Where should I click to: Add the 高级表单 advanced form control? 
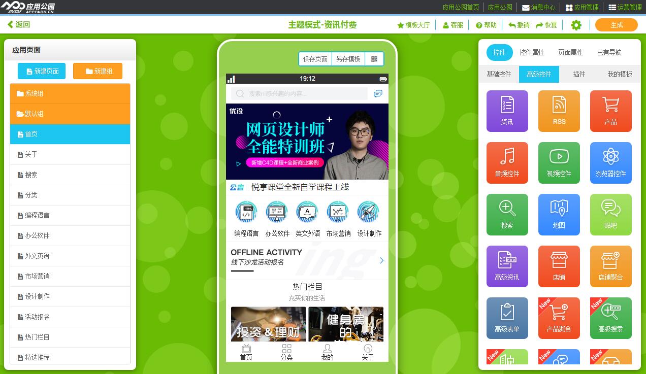click(x=507, y=318)
